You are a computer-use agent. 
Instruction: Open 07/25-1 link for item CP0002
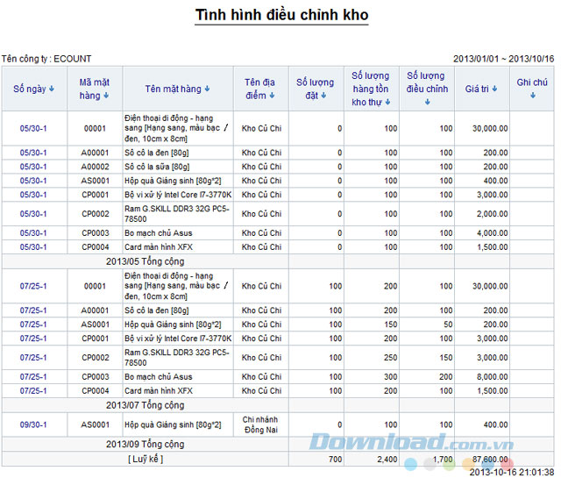click(x=33, y=358)
